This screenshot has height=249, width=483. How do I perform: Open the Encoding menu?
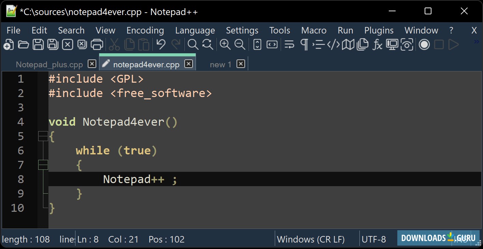(x=145, y=30)
